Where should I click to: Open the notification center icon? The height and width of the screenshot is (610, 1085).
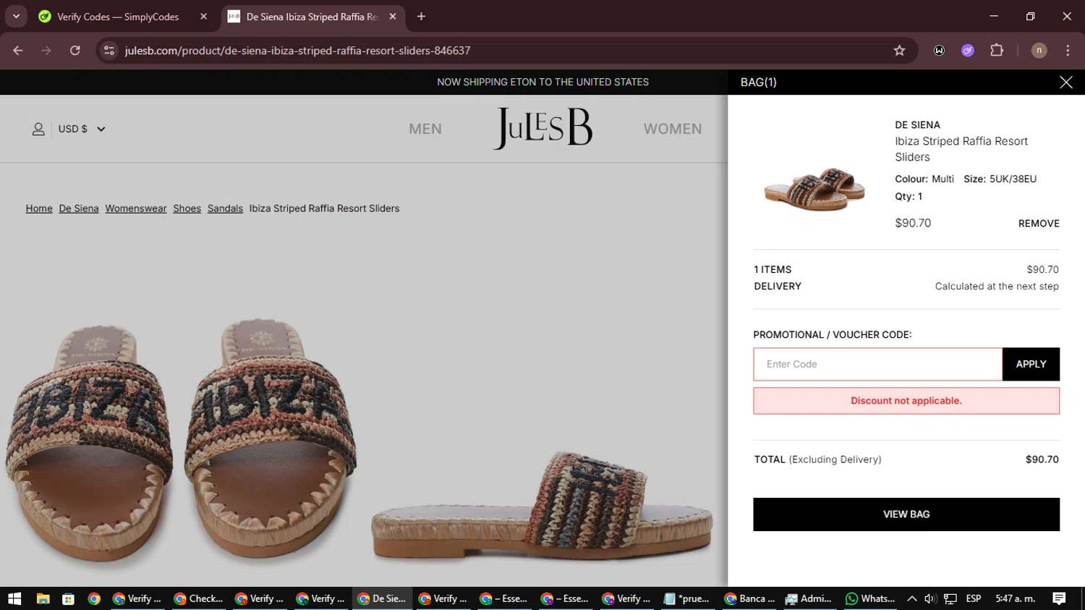click(1059, 599)
